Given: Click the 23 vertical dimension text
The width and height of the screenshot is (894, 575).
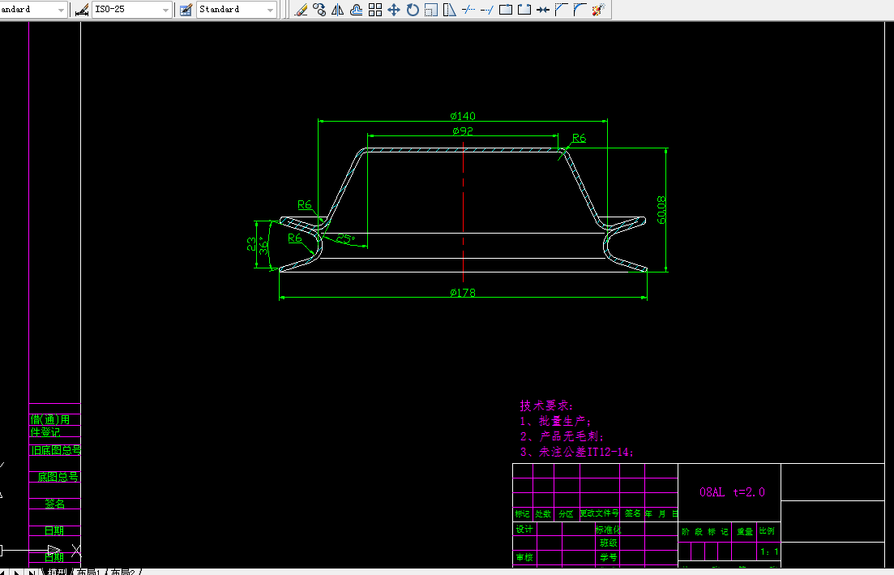Looking at the screenshot, I should point(251,244).
